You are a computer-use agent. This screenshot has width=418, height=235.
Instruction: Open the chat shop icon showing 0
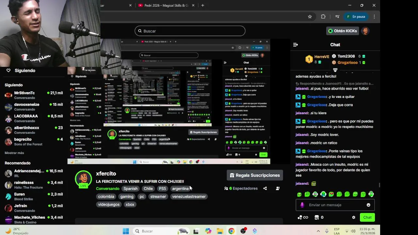tap(319, 217)
